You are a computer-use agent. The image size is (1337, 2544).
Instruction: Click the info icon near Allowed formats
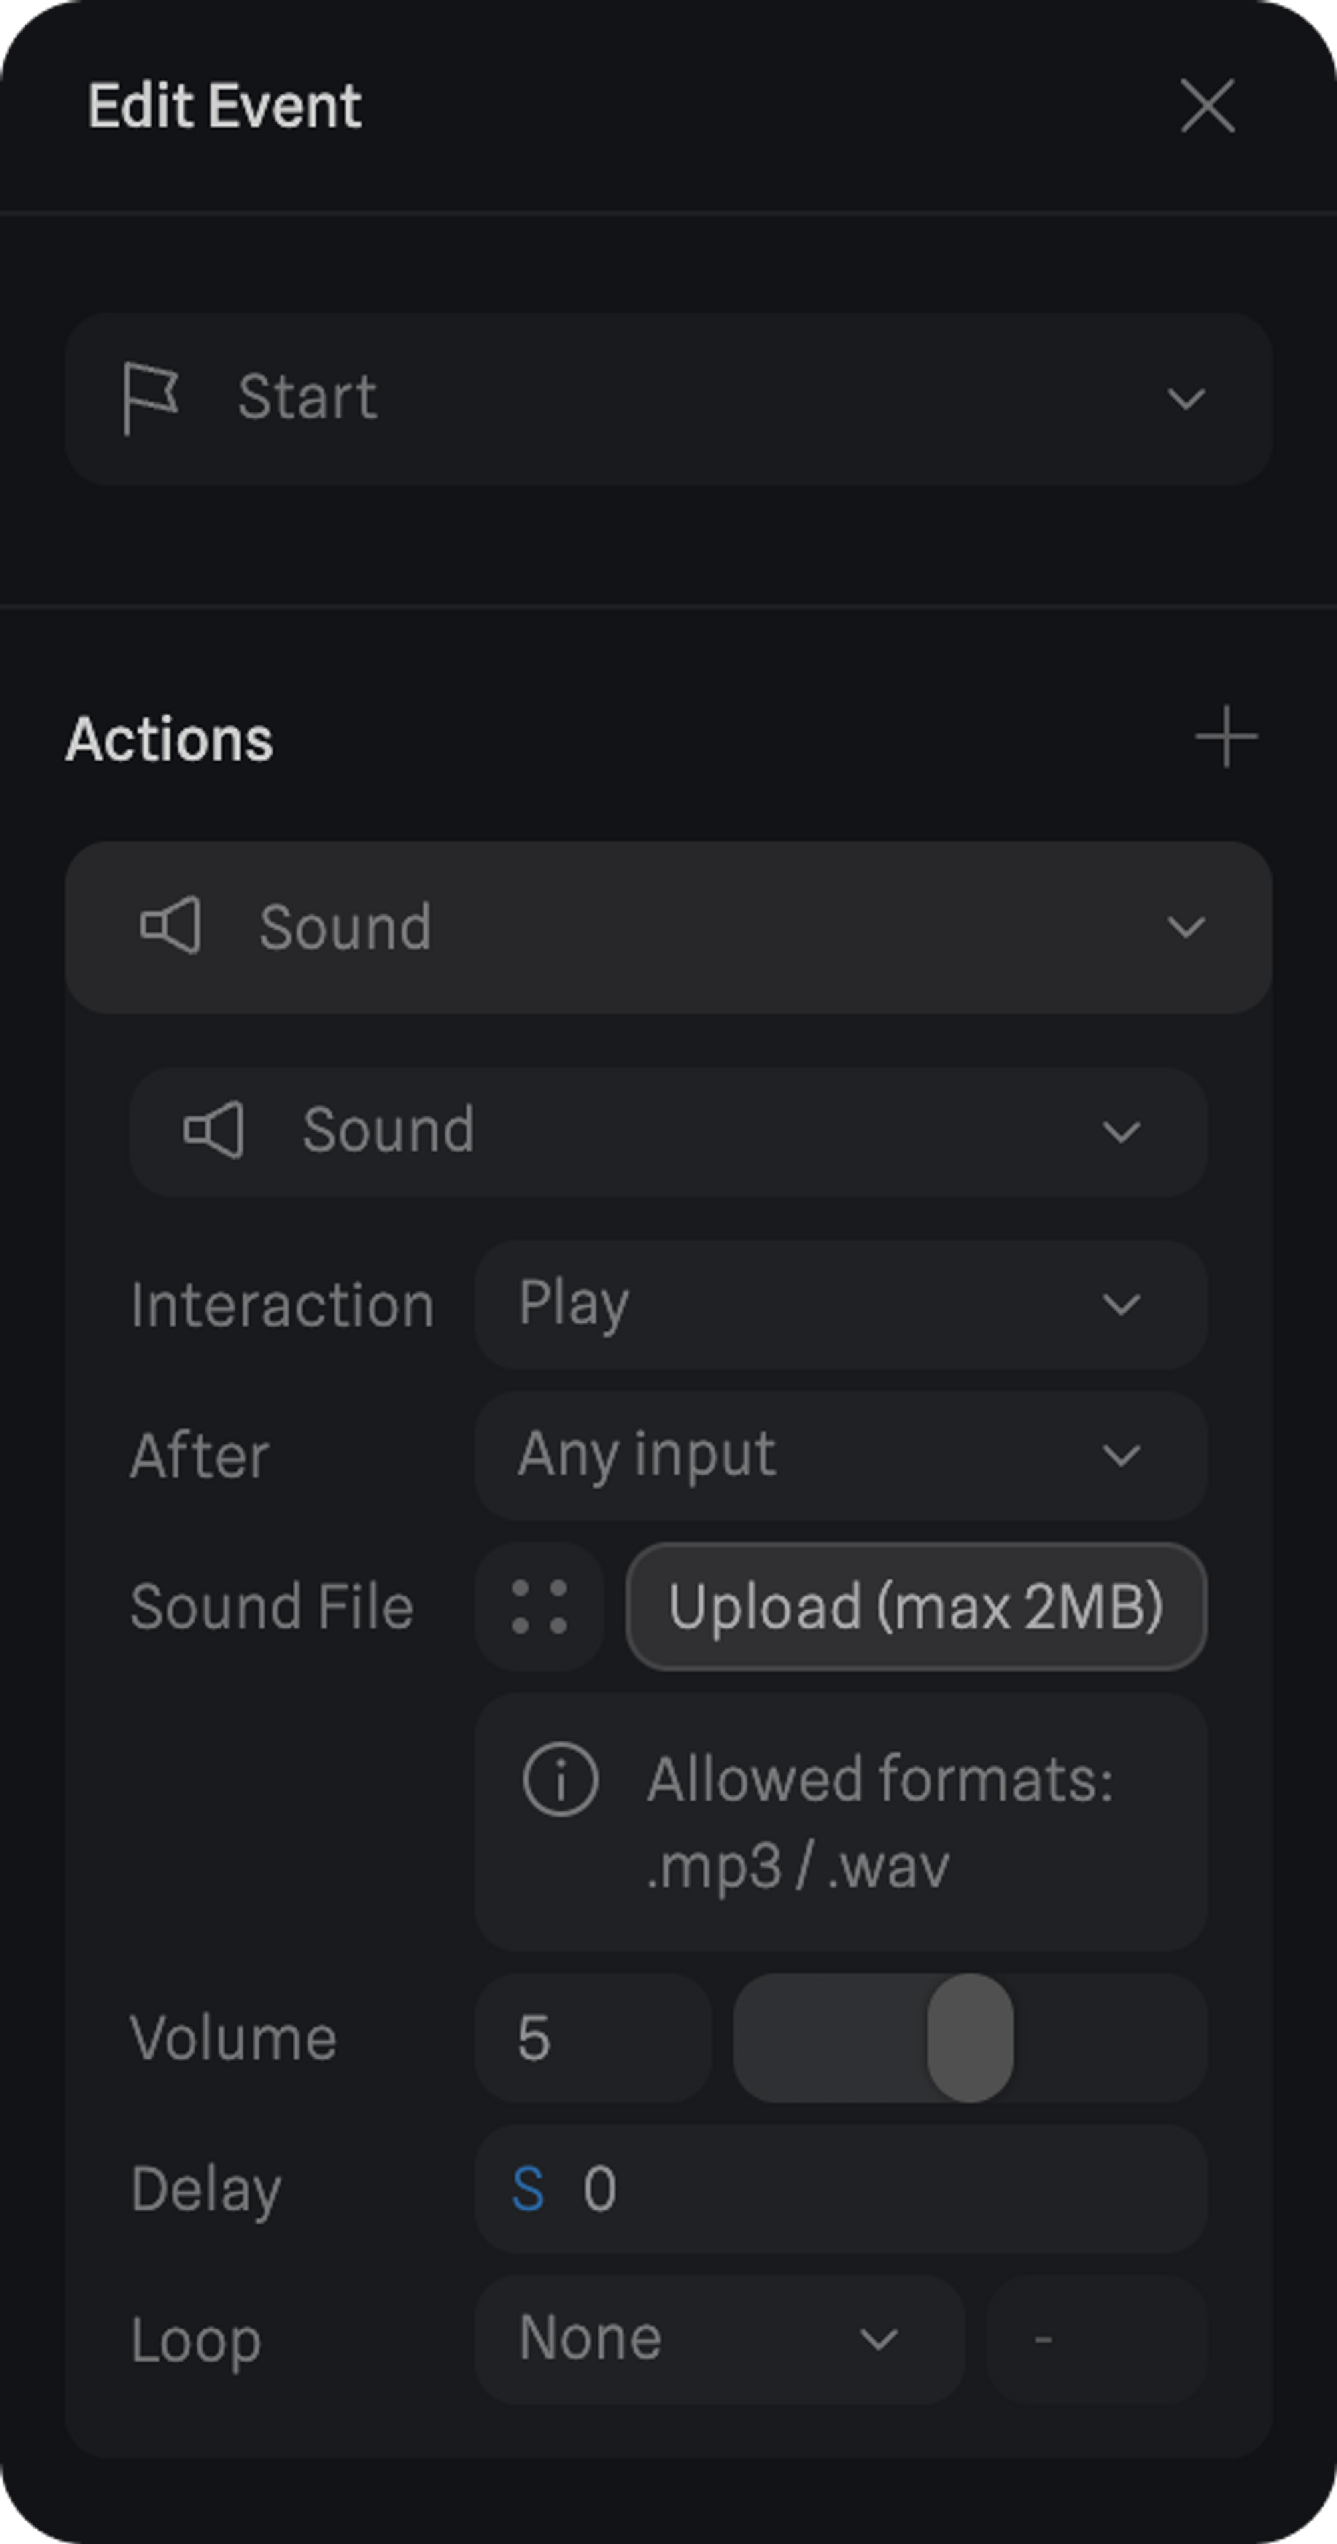[560, 1779]
